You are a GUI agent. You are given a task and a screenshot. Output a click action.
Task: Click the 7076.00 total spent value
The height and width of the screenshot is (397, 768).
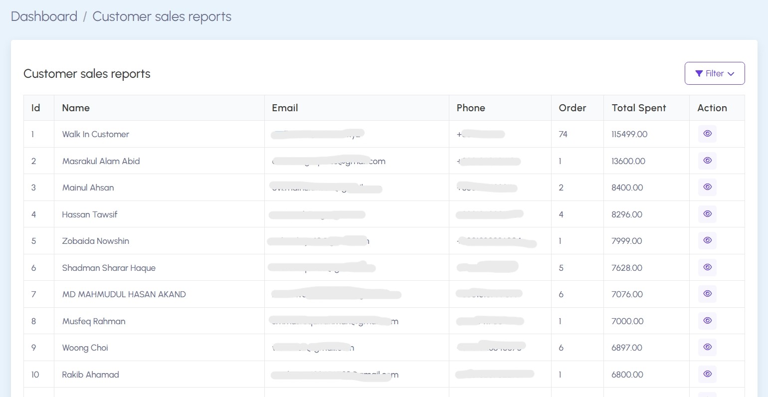627,294
